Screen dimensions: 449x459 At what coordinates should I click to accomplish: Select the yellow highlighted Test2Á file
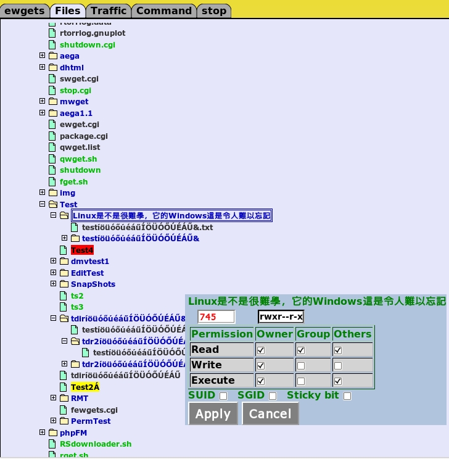click(85, 387)
